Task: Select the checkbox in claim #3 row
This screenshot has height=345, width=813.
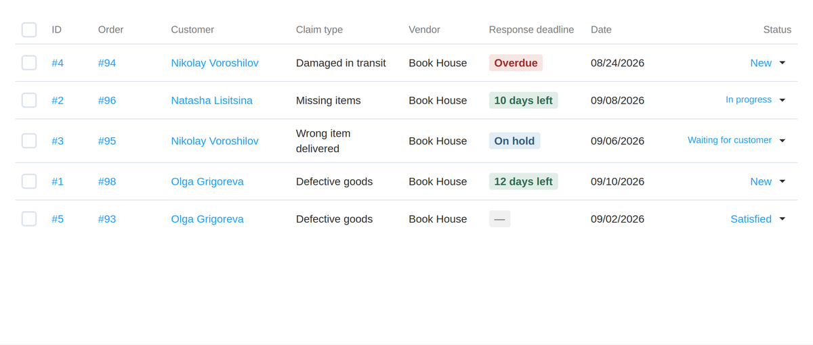Action: click(29, 141)
